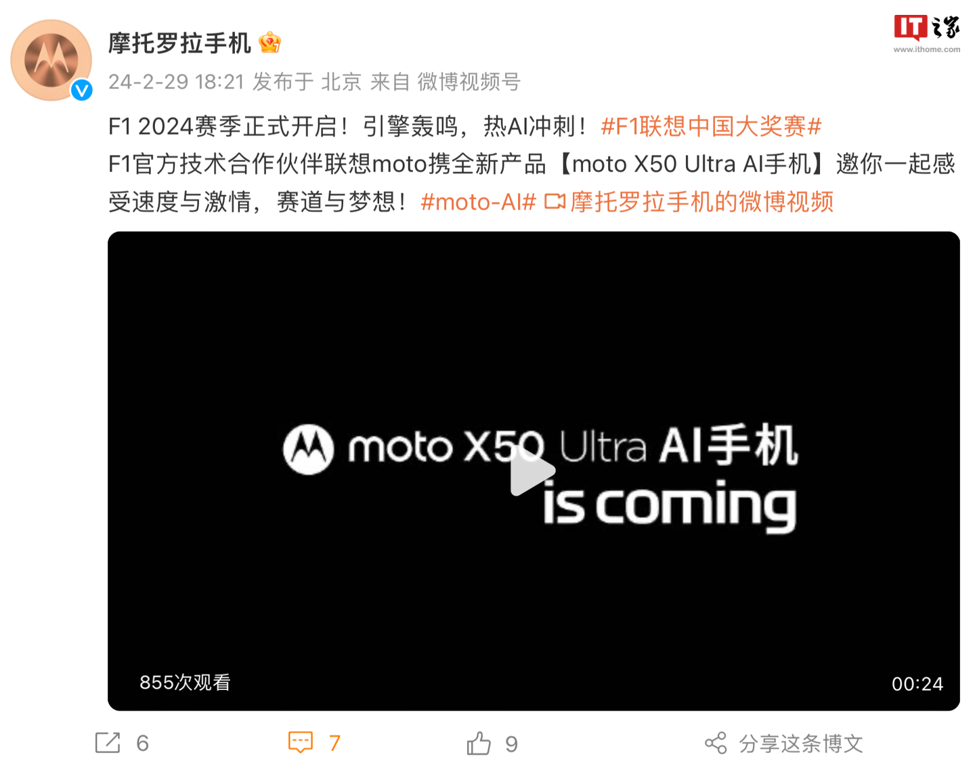
Task: Click the 摩托罗拉手机 account name
Action: pyautogui.click(x=180, y=43)
